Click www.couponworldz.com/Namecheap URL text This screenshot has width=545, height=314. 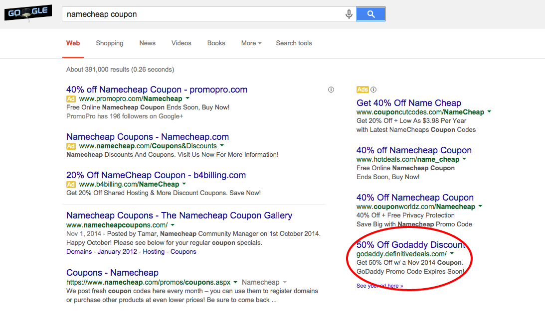(x=416, y=207)
